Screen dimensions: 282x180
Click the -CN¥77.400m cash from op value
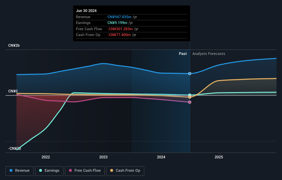pyautogui.click(x=119, y=35)
